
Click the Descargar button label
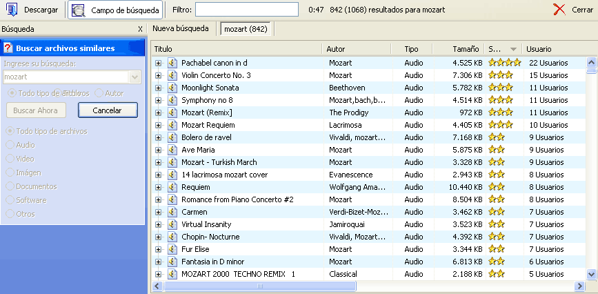click(41, 10)
